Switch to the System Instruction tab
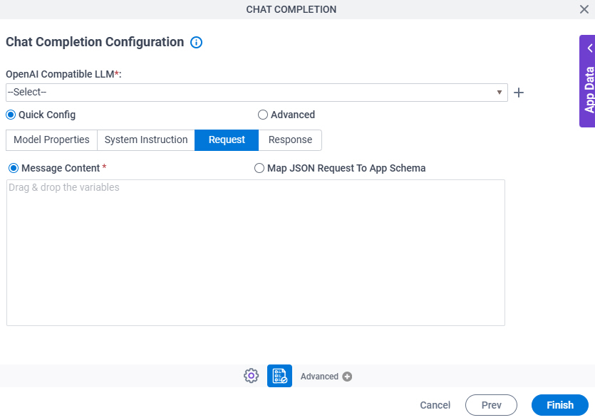 (x=146, y=140)
